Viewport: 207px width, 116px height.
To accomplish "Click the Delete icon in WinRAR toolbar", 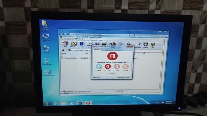I will point(97,44).
